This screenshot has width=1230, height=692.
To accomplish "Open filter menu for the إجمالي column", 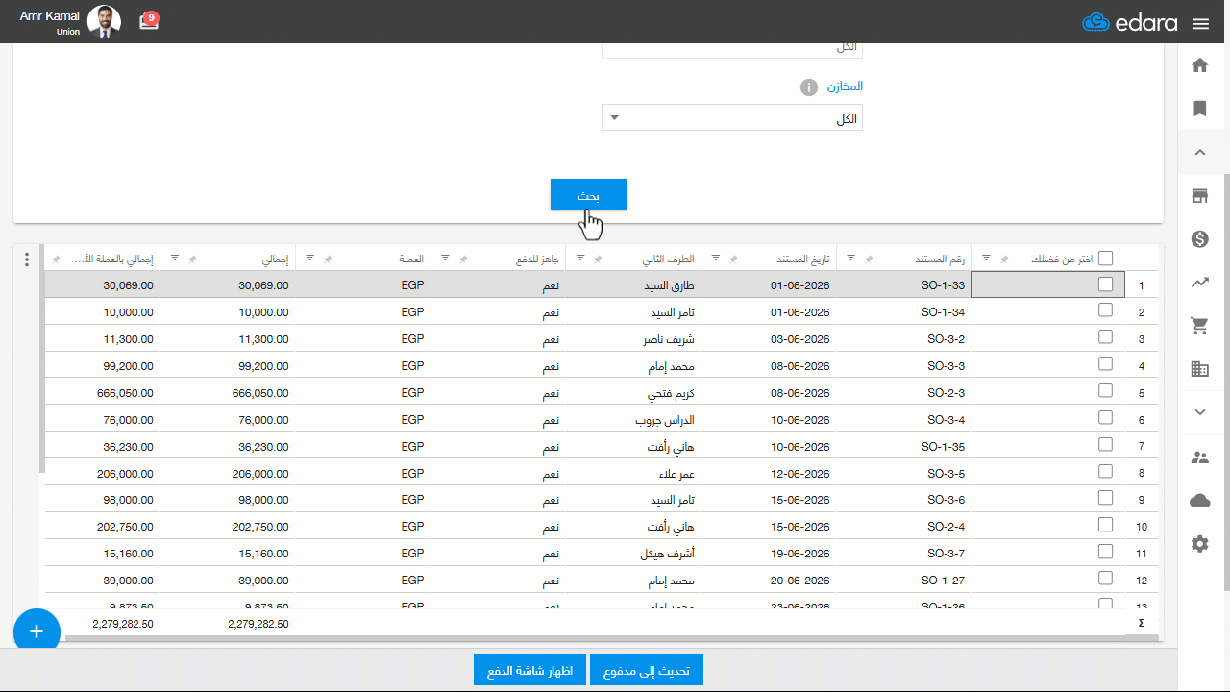I will coord(174,258).
